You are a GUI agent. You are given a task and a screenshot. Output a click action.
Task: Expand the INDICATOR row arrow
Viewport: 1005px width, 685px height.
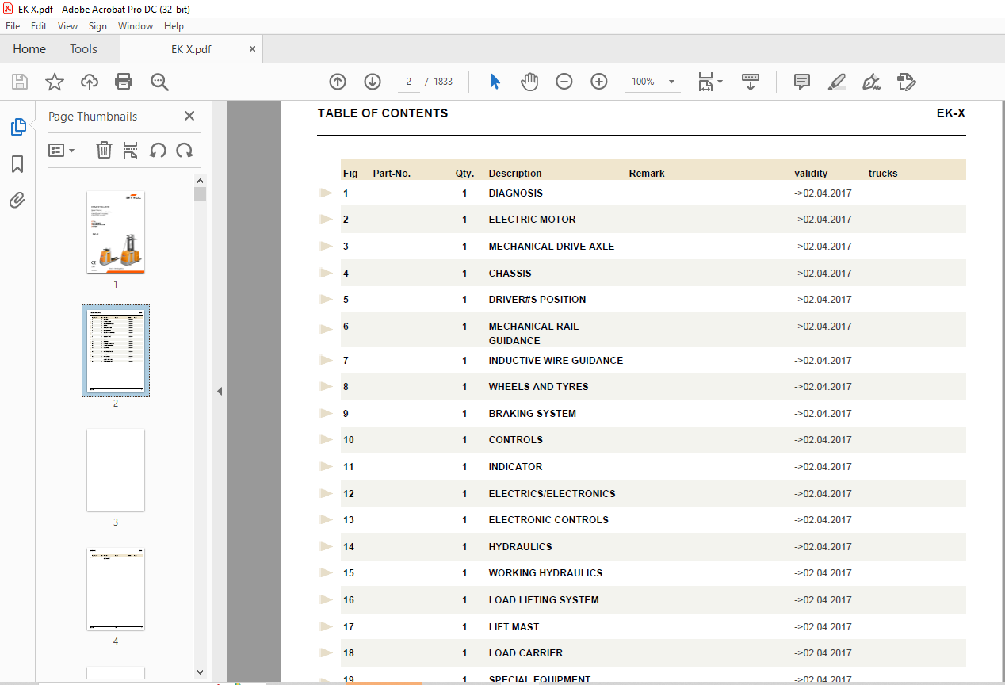(x=326, y=466)
